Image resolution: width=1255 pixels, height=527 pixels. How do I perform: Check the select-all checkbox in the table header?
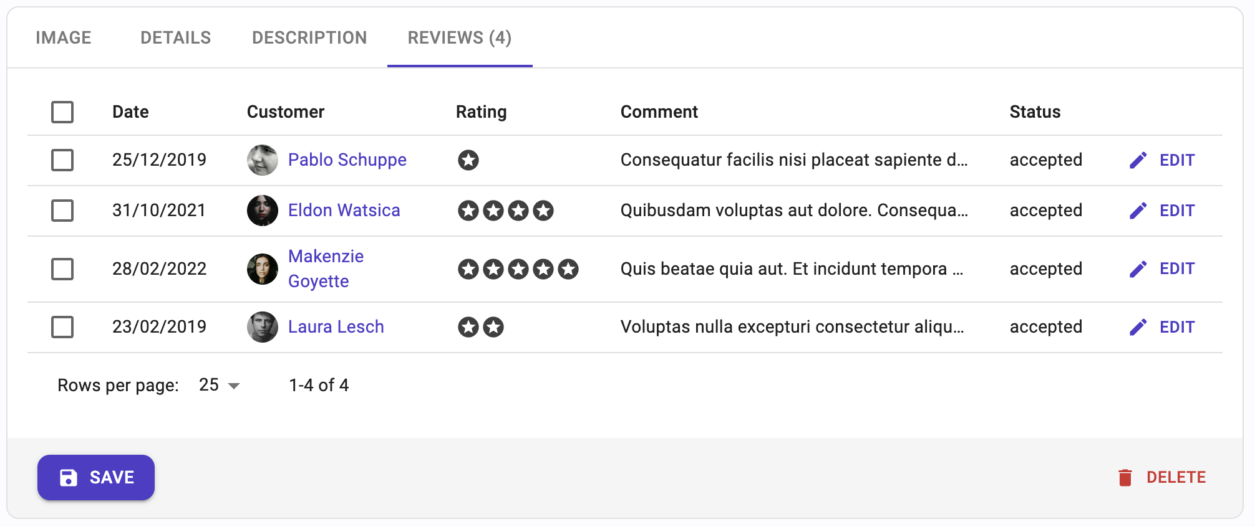62,112
